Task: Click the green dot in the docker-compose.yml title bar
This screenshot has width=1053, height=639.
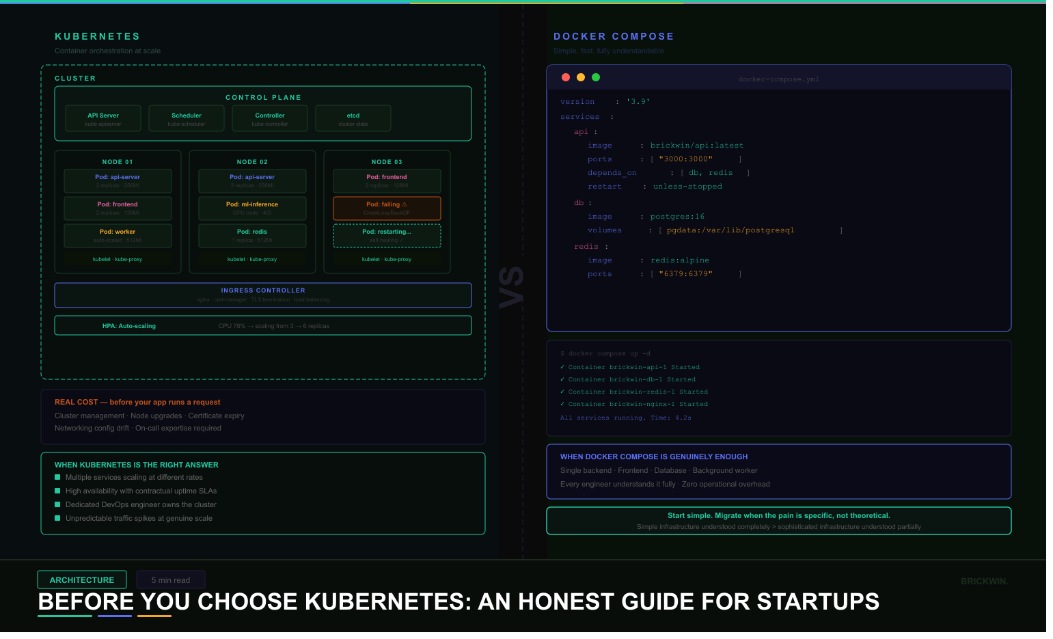Action: click(596, 77)
